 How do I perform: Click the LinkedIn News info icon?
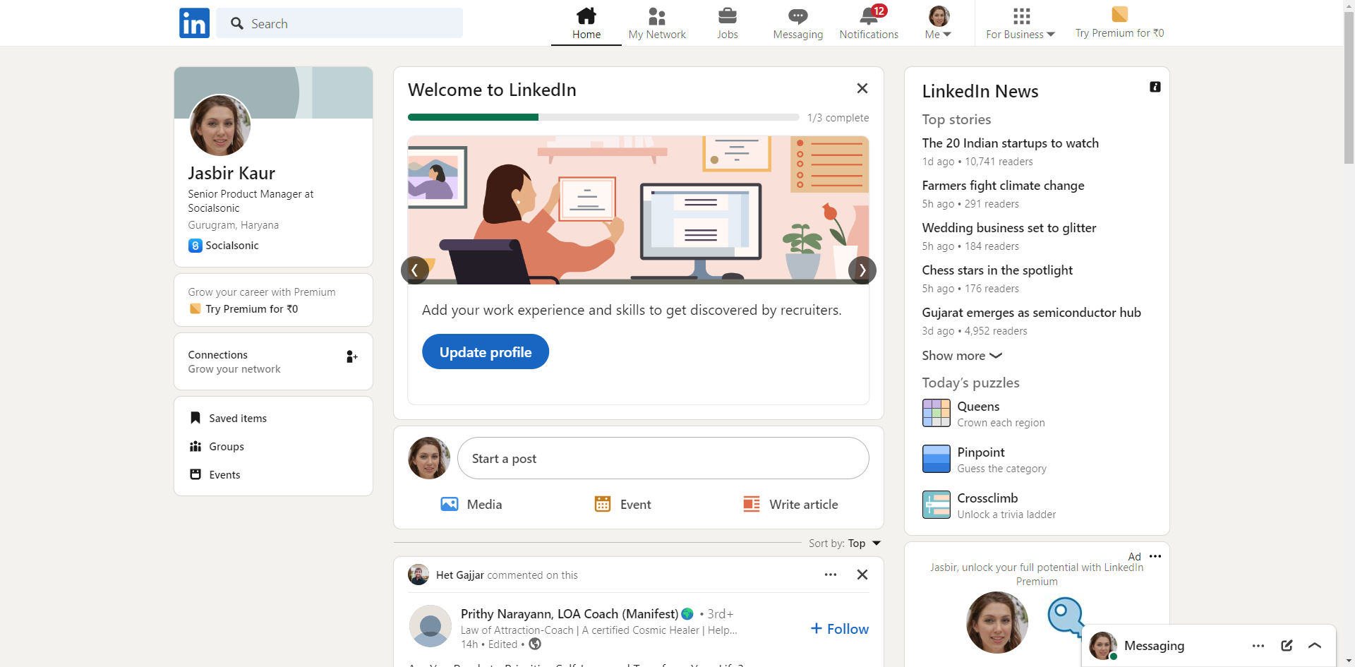tap(1155, 87)
